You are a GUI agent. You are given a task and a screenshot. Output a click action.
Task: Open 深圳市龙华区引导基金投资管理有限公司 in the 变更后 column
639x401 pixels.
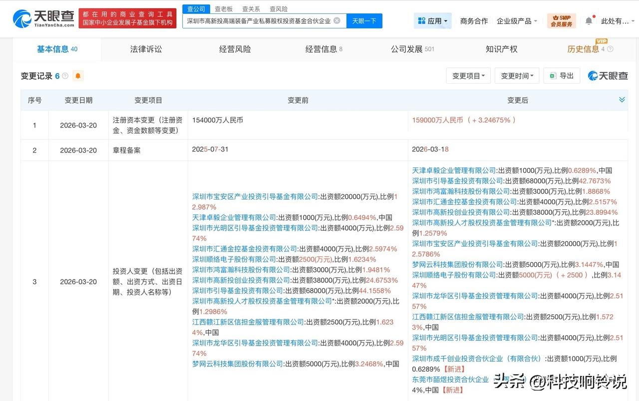475,296
